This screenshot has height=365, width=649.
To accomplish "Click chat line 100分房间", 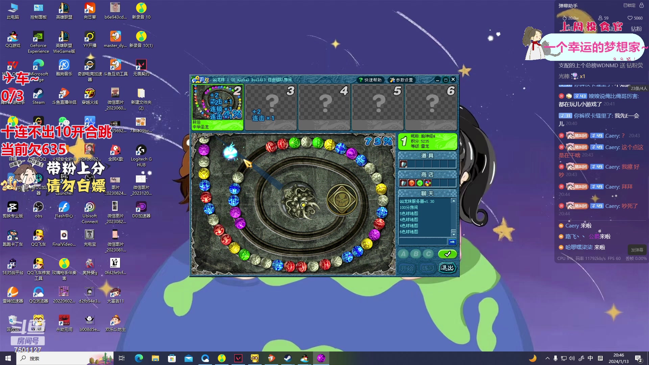I will (409, 208).
